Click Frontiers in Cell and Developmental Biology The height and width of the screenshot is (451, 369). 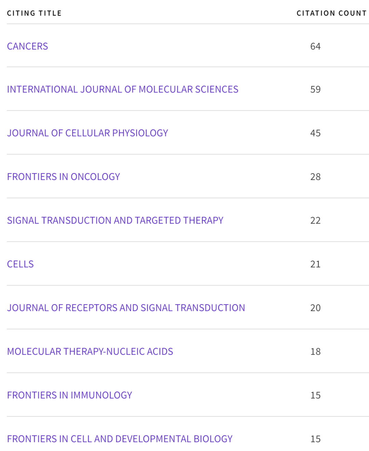point(120,439)
